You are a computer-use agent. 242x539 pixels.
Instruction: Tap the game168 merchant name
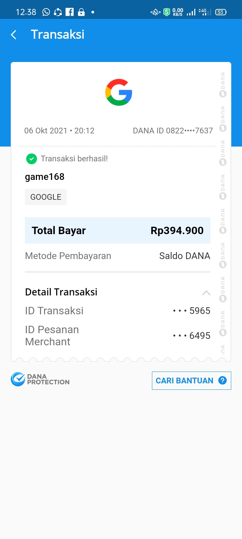coord(45,177)
